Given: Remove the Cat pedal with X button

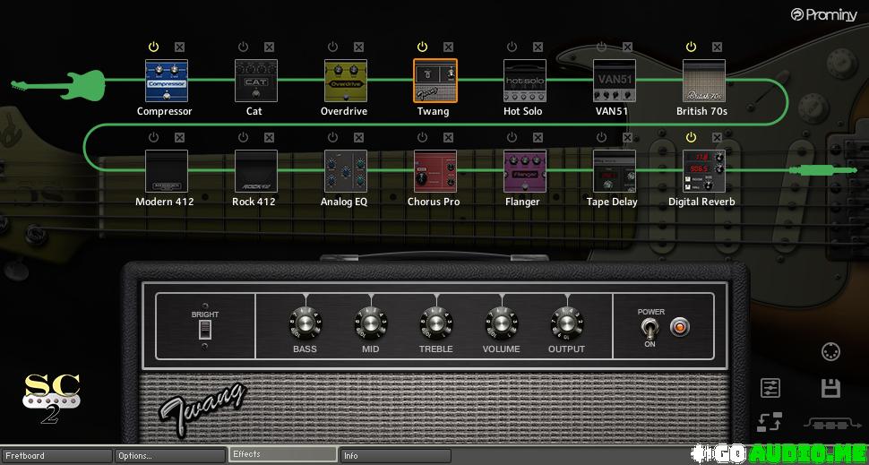Looking at the screenshot, I should click(x=270, y=47).
